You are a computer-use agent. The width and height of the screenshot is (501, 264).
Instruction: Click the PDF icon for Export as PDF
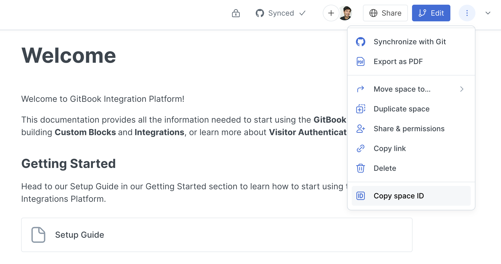(x=361, y=62)
